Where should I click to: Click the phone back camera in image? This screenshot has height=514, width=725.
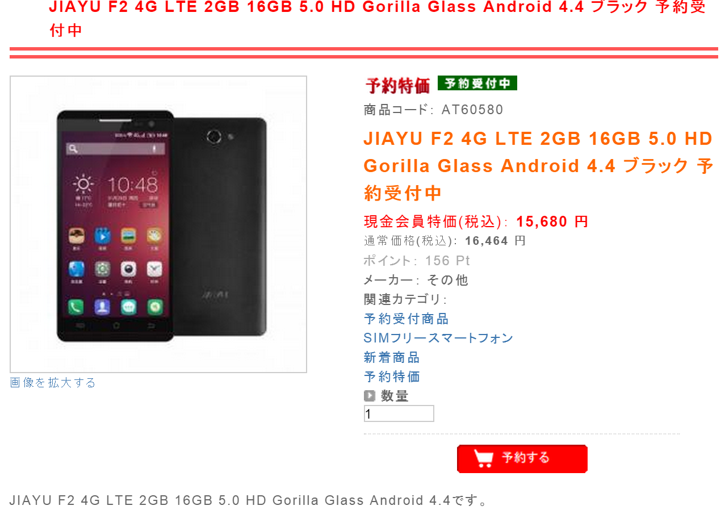pos(214,136)
